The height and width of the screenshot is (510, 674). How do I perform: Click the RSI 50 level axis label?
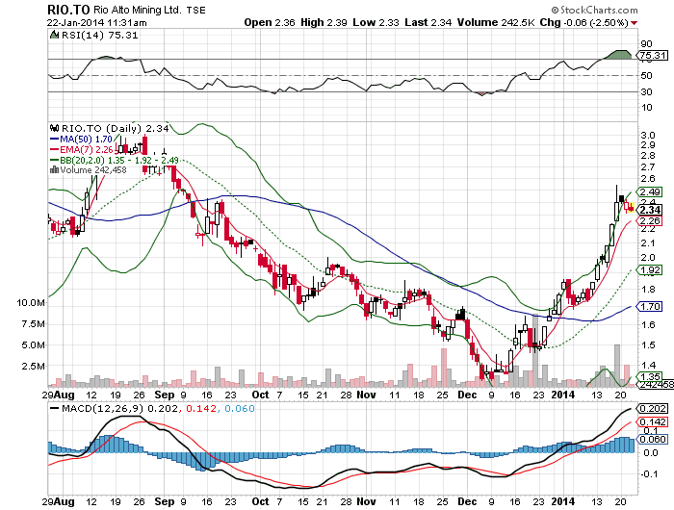point(646,76)
